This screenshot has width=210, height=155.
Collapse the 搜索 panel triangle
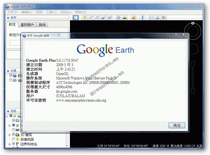tap(8, 18)
